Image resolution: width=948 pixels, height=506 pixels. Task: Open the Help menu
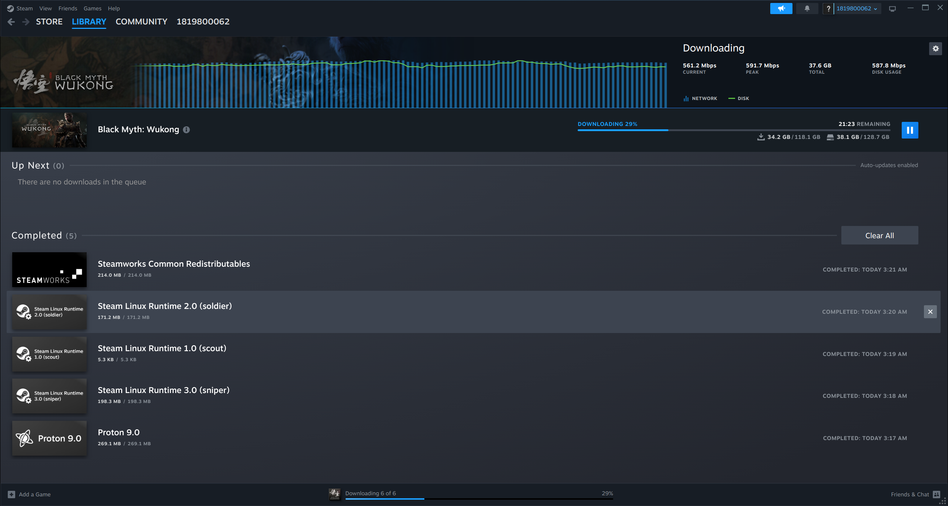click(114, 9)
